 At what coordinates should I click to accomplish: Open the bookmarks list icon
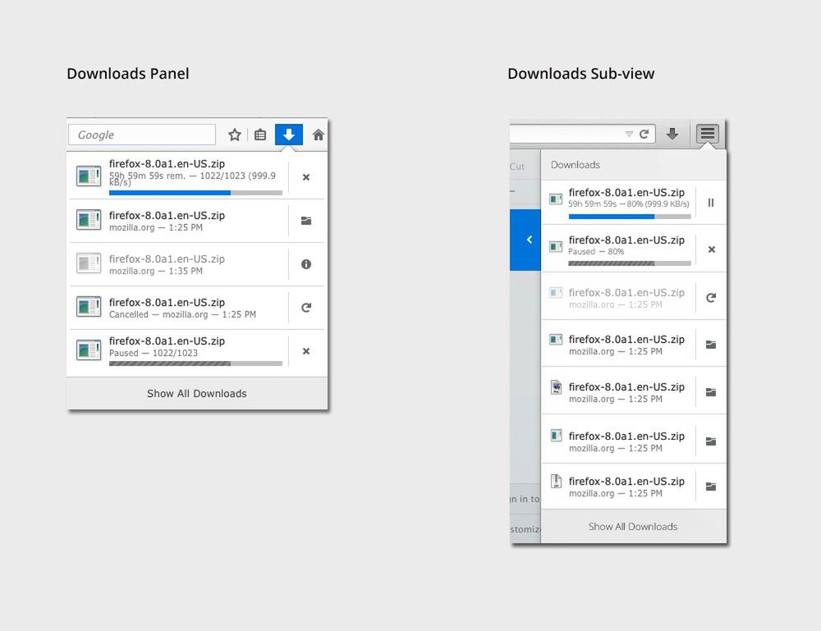pyautogui.click(x=260, y=135)
